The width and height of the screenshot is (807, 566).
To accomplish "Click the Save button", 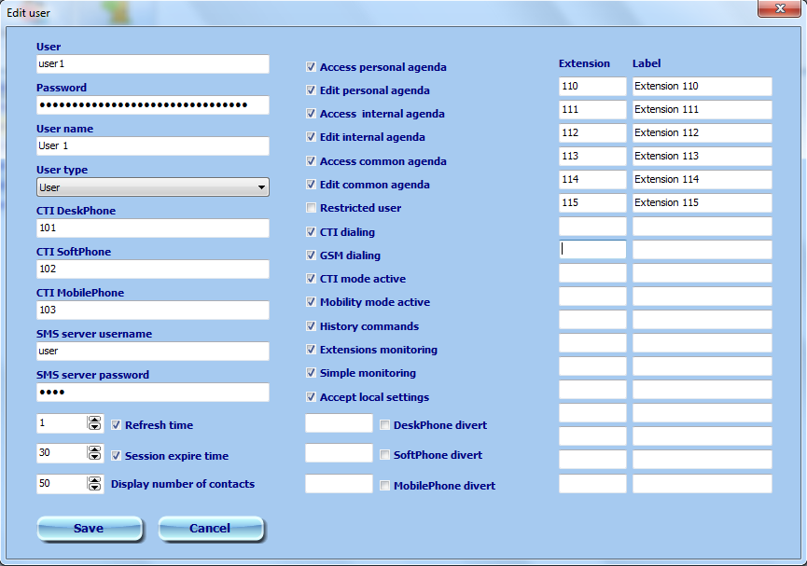I will [x=90, y=529].
